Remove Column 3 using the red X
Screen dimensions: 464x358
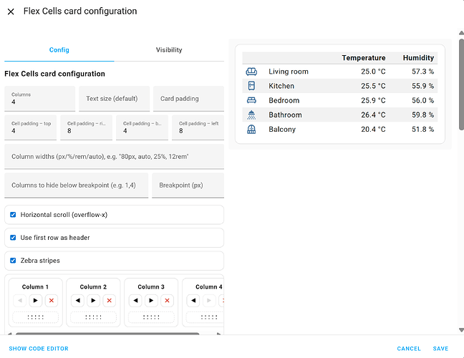[x=167, y=301]
